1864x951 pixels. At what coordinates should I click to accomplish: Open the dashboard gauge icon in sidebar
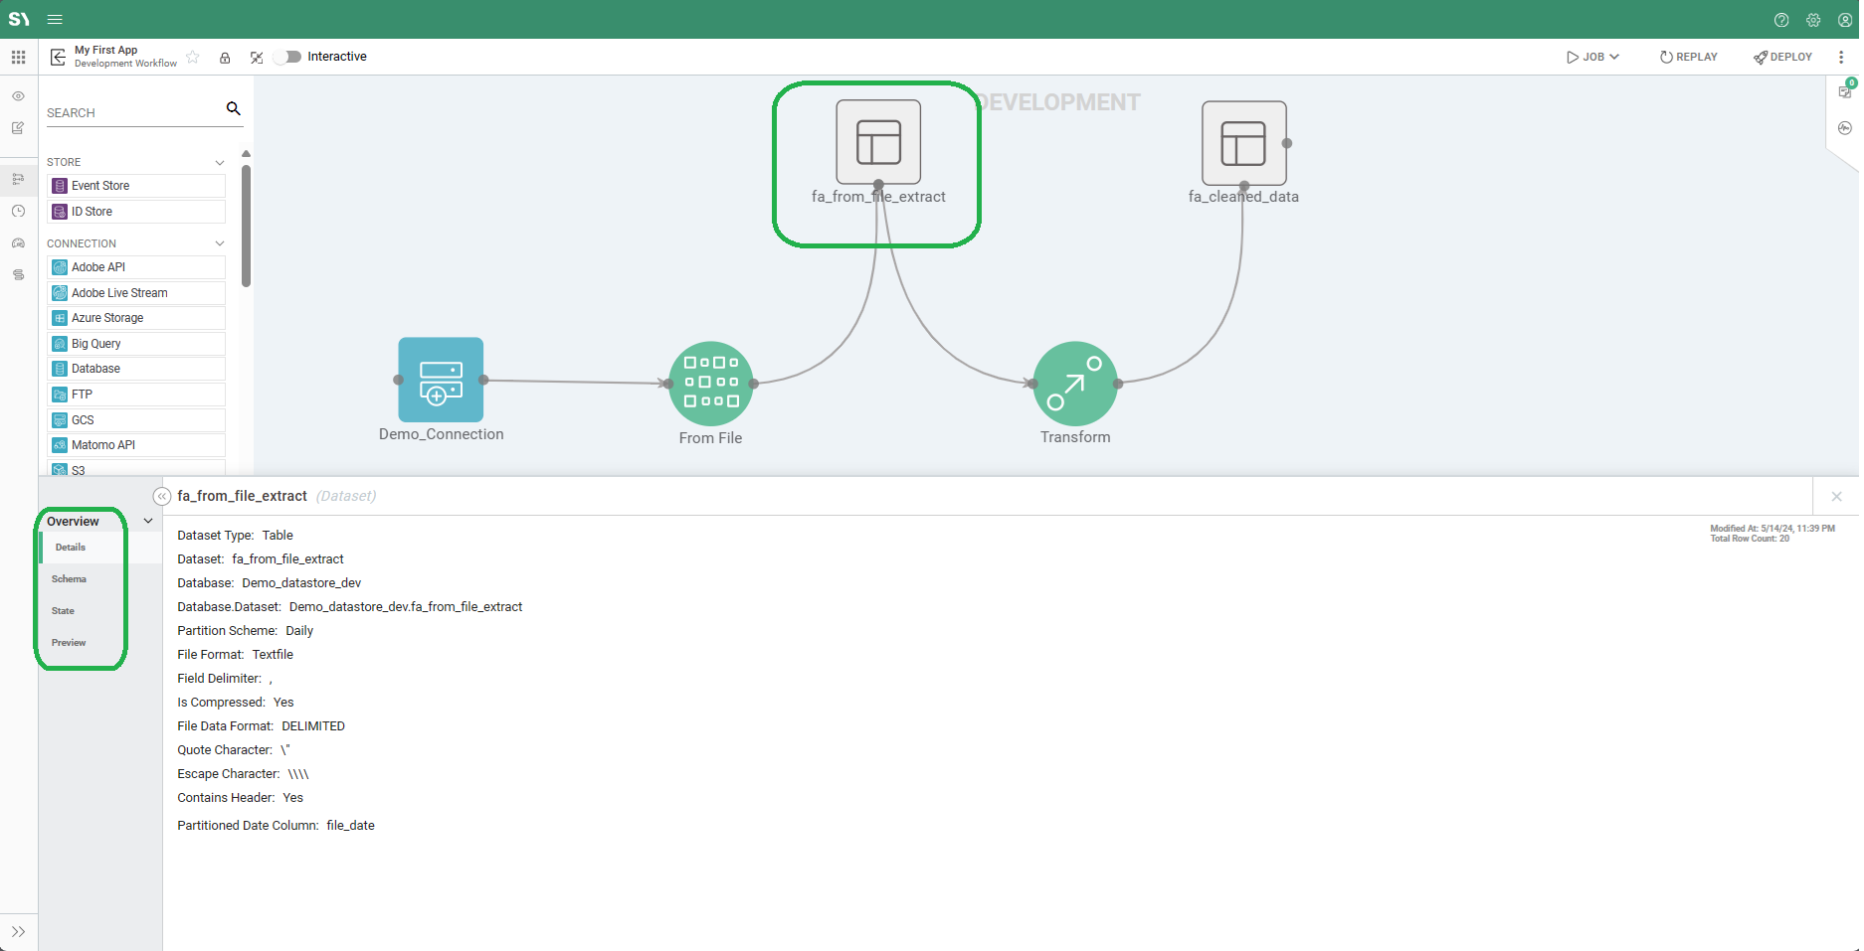pos(18,242)
